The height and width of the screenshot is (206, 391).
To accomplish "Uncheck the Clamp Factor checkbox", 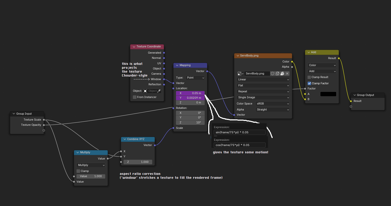I will click(x=309, y=83).
